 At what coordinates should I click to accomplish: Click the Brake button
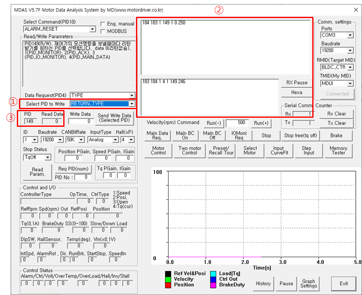[337, 135]
